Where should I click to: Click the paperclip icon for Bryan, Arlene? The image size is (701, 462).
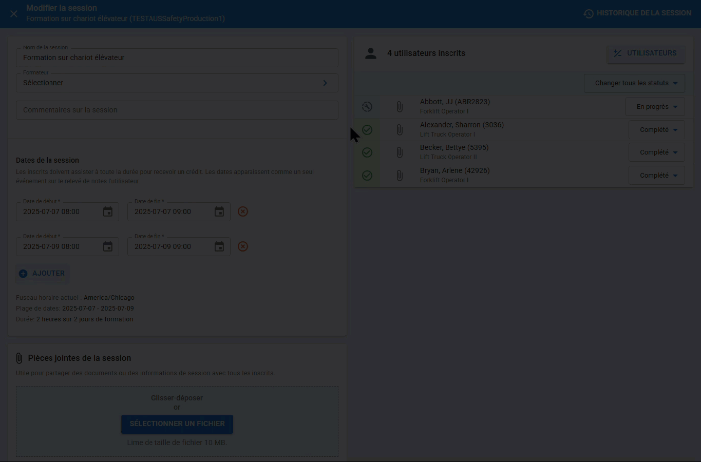(x=400, y=176)
